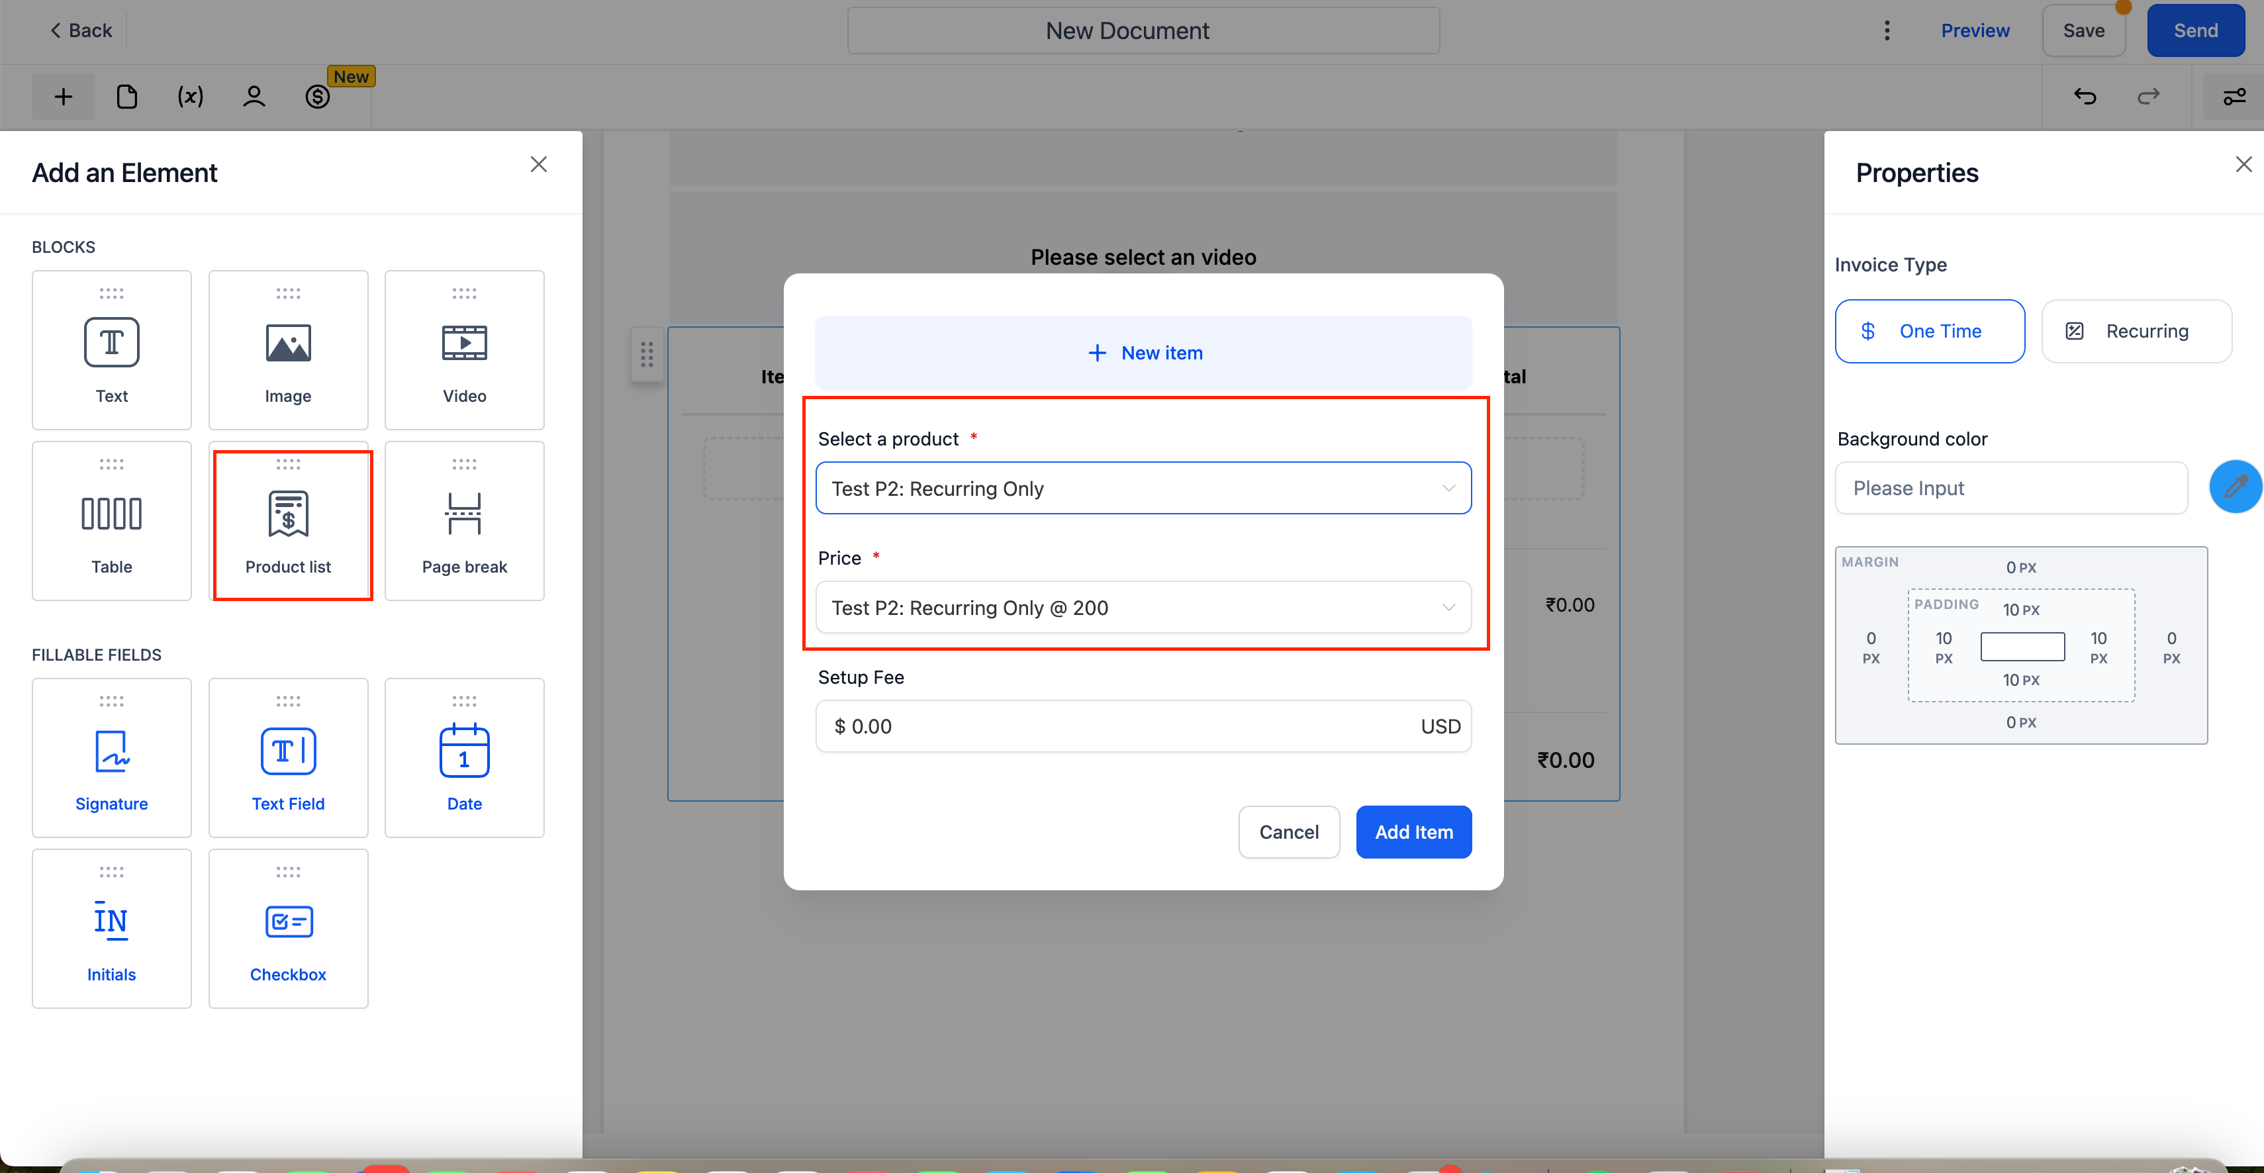Choose the One Time invoice type
2264x1173 pixels.
1930,331
